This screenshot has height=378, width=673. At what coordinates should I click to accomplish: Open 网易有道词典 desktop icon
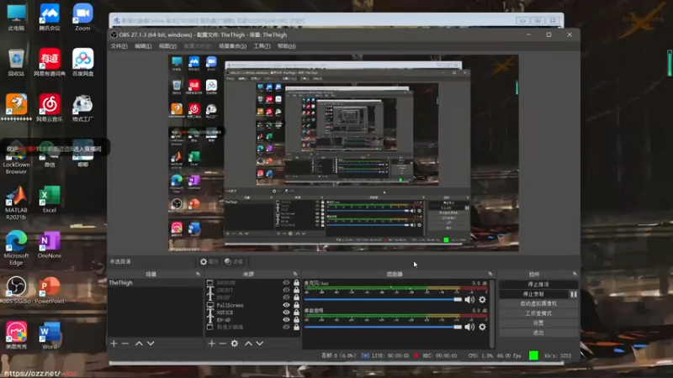50,62
